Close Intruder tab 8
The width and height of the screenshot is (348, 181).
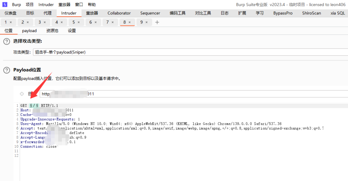[130, 23]
